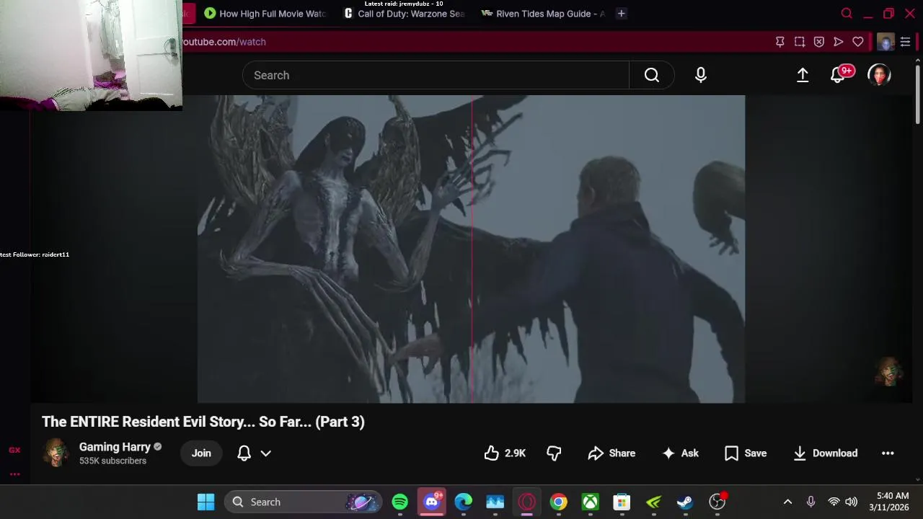The image size is (923, 519).
Task: Open Gaming Harry channel avatar
Action: tap(56, 453)
